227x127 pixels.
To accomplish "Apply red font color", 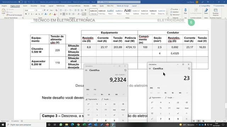I will tap(55, 14).
